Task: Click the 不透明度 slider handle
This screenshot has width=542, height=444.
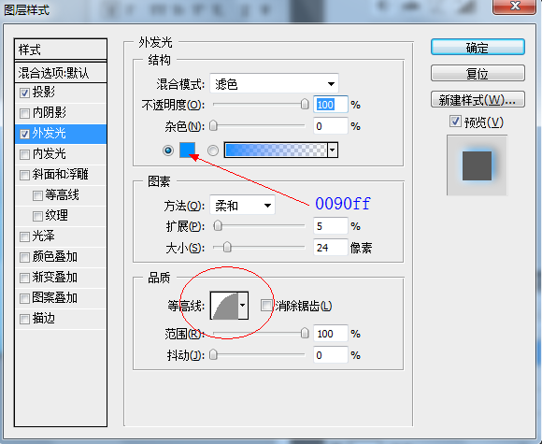Action: [x=305, y=104]
